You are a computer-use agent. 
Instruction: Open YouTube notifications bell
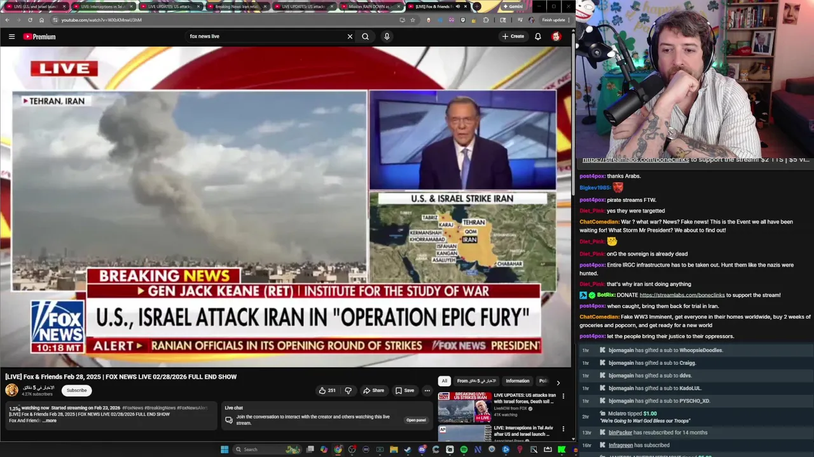point(538,37)
